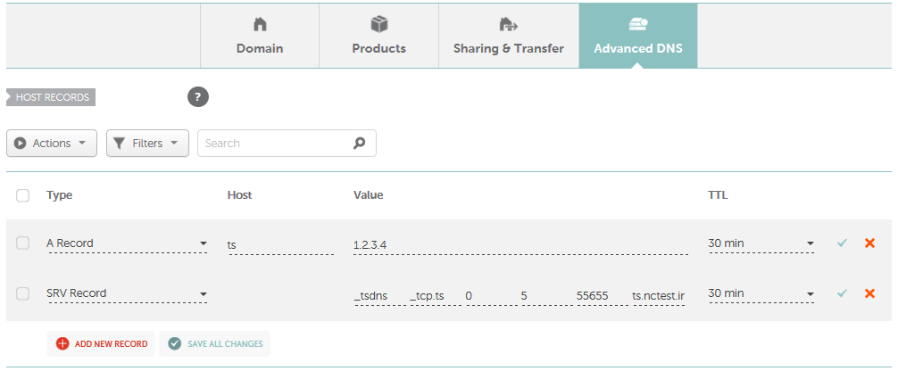
Task: Switch to the Products tab
Action: [378, 36]
